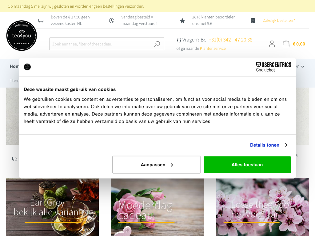Click the search magnifier icon
Screen dimensions: 315x236
157,44
